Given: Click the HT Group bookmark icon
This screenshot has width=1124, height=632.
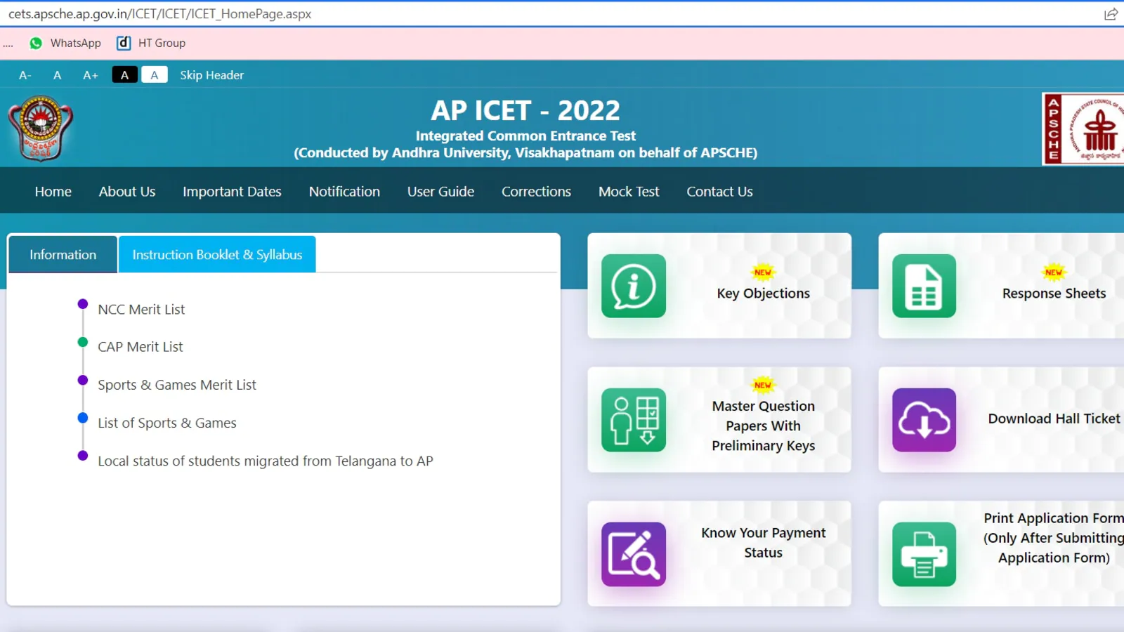Looking at the screenshot, I should coord(124,43).
